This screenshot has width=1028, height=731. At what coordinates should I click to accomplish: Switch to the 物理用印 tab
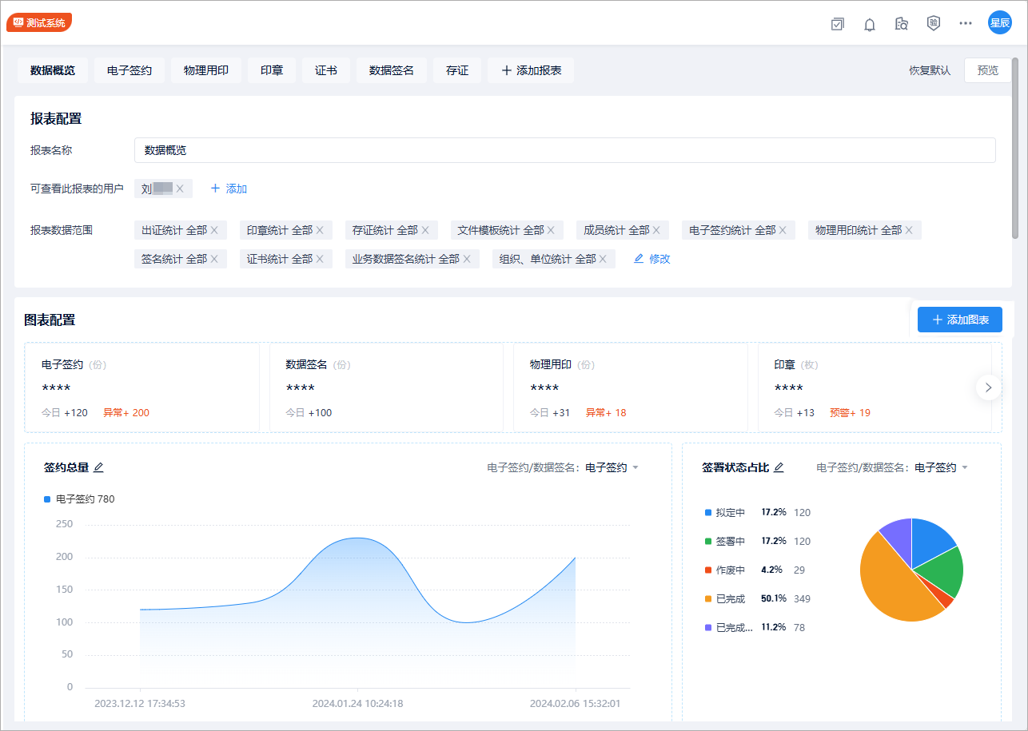click(x=206, y=70)
